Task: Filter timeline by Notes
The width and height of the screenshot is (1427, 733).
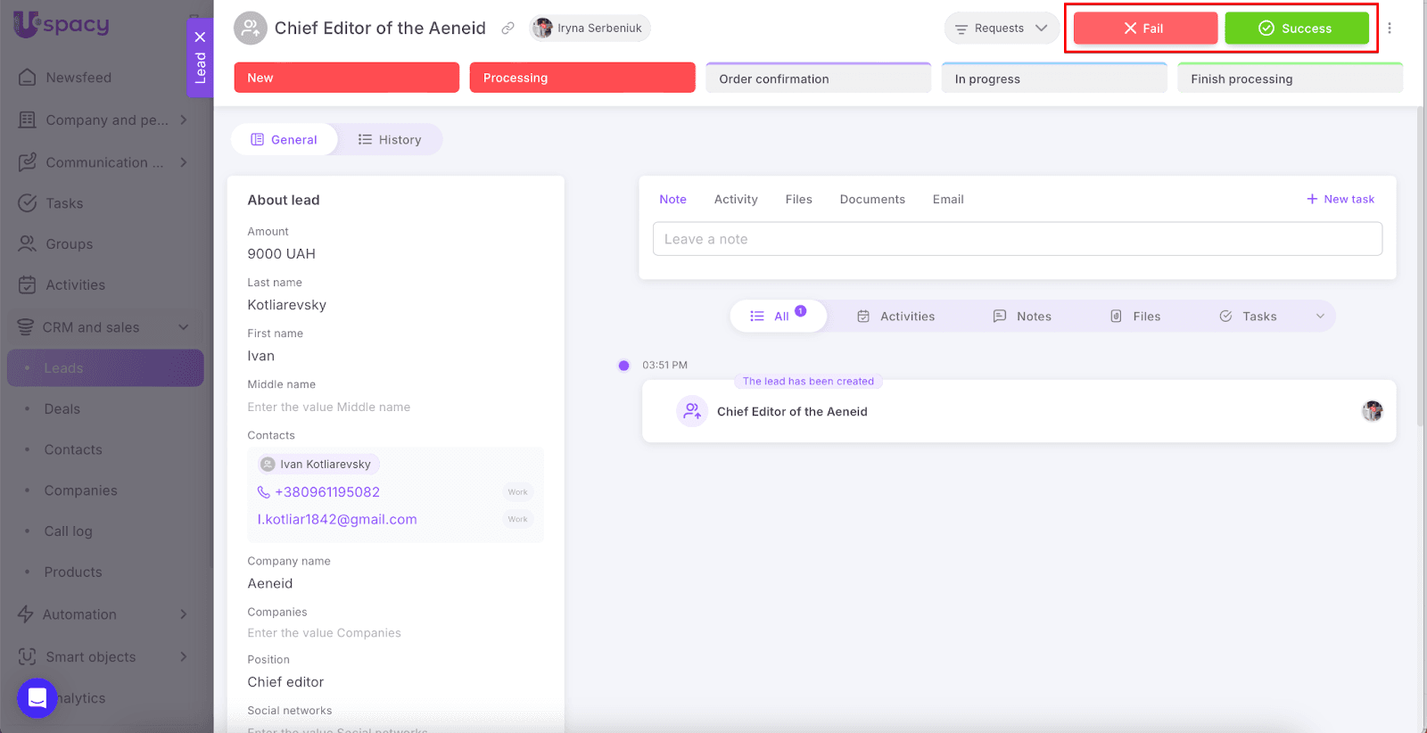Action: 1022,317
